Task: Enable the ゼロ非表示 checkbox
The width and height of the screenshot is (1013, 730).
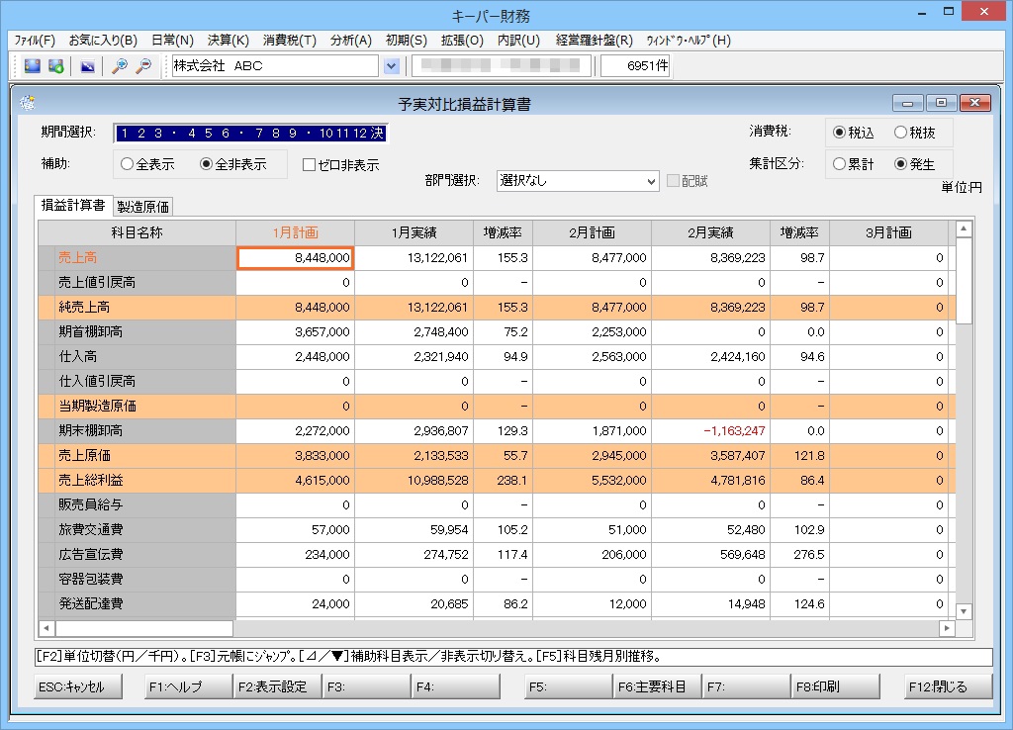Action: [309, 165]
